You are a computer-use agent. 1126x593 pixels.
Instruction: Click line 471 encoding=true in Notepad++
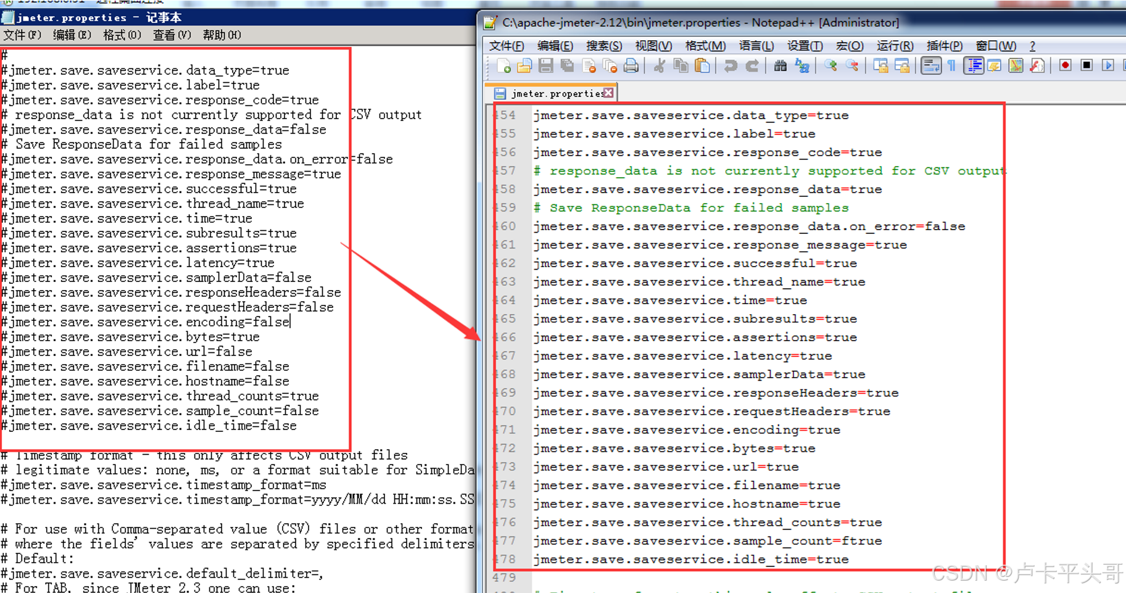[687, 430]
